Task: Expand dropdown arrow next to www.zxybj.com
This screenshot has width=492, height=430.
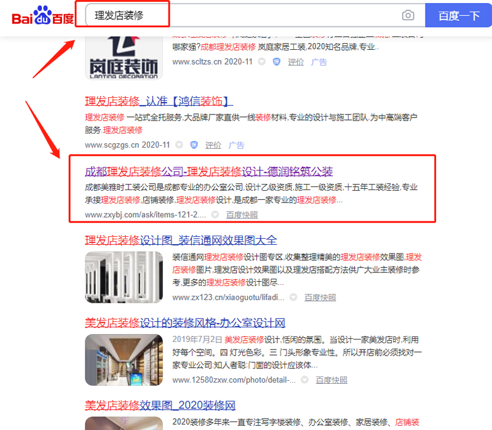Action: click(215, 215)
